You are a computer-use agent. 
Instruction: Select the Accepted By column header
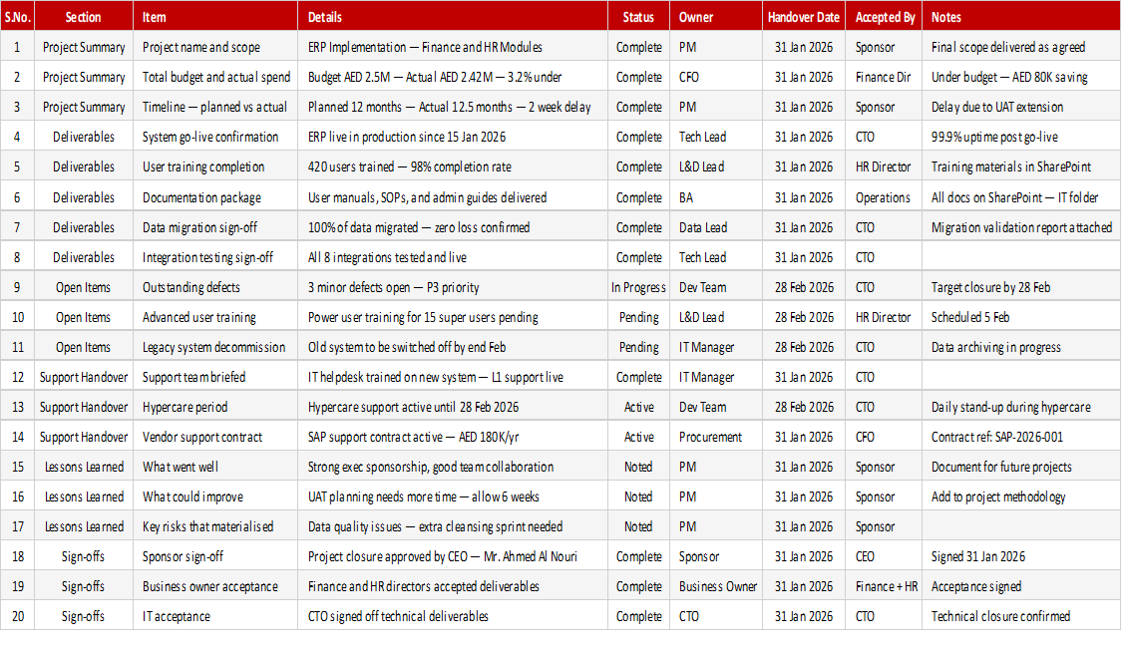[884, 17]
